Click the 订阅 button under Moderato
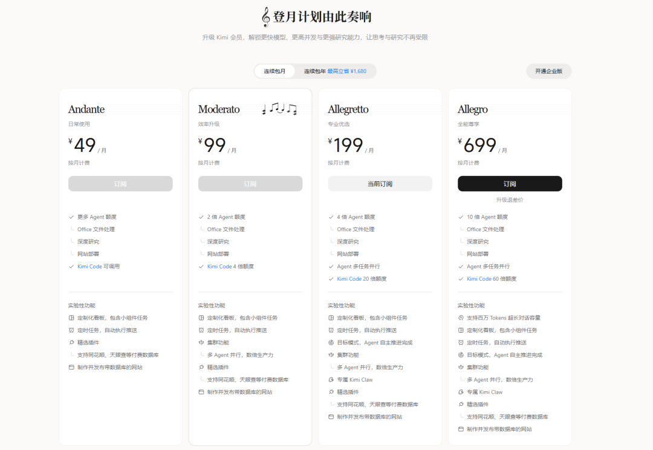653x450 pixels. pos(250,184)
